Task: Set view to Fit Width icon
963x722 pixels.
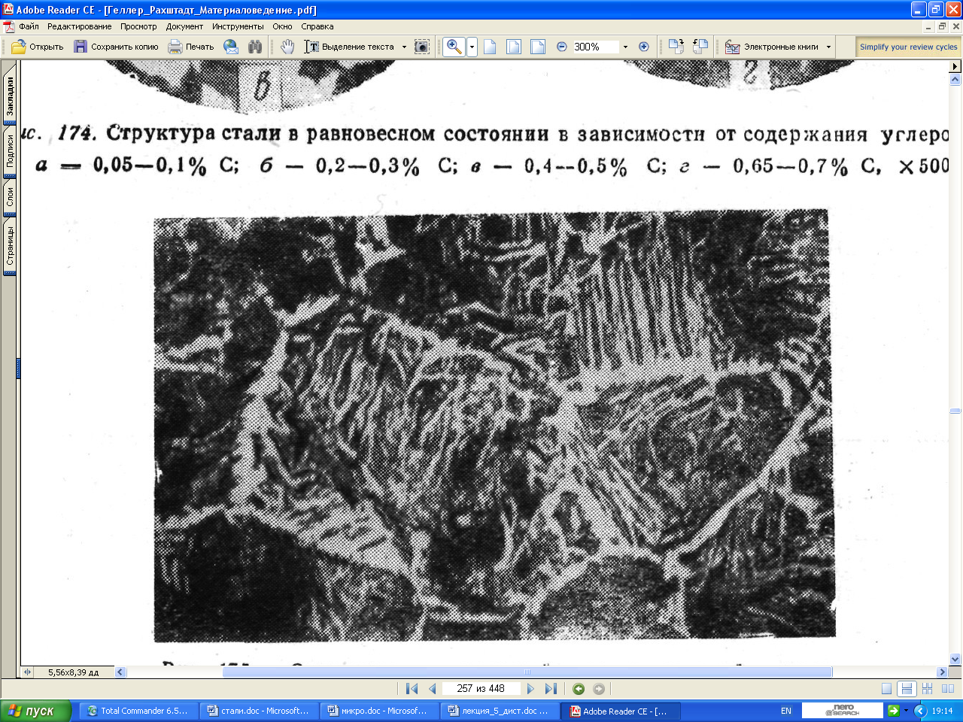Action: tap(538, 47)
